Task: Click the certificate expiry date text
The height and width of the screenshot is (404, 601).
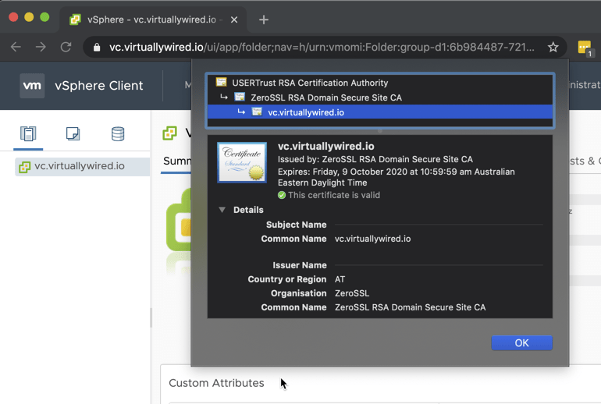Action: [x=396, y=177]
